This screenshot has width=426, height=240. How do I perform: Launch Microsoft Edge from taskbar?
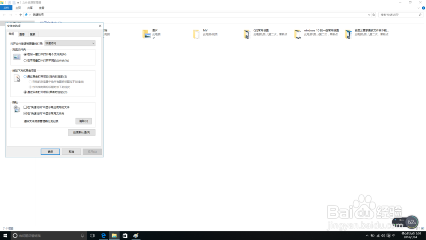(103, 236)
